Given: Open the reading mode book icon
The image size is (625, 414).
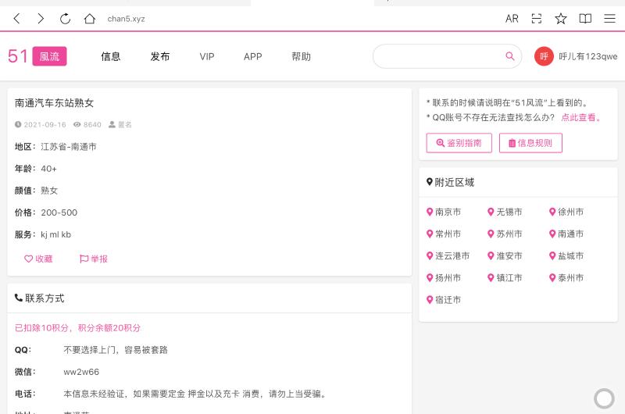Looking at the screenshot, I should (585, 19).
